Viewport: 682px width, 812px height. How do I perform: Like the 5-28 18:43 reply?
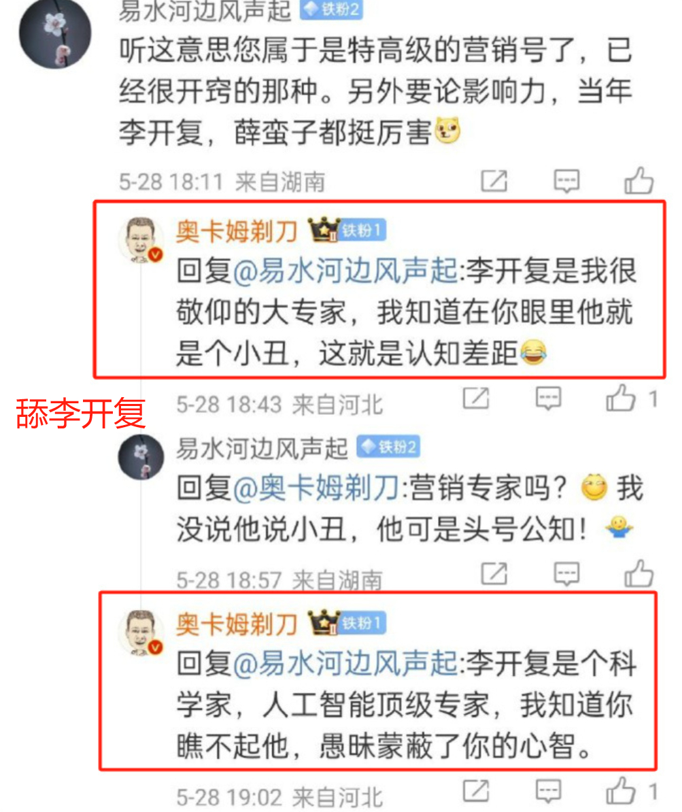(x=620, y=399)
